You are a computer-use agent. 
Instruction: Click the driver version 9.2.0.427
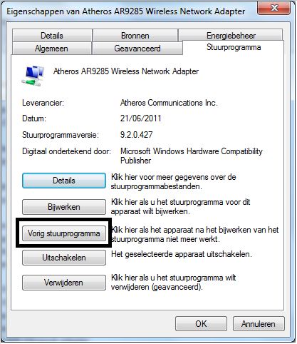pos(136,135)
